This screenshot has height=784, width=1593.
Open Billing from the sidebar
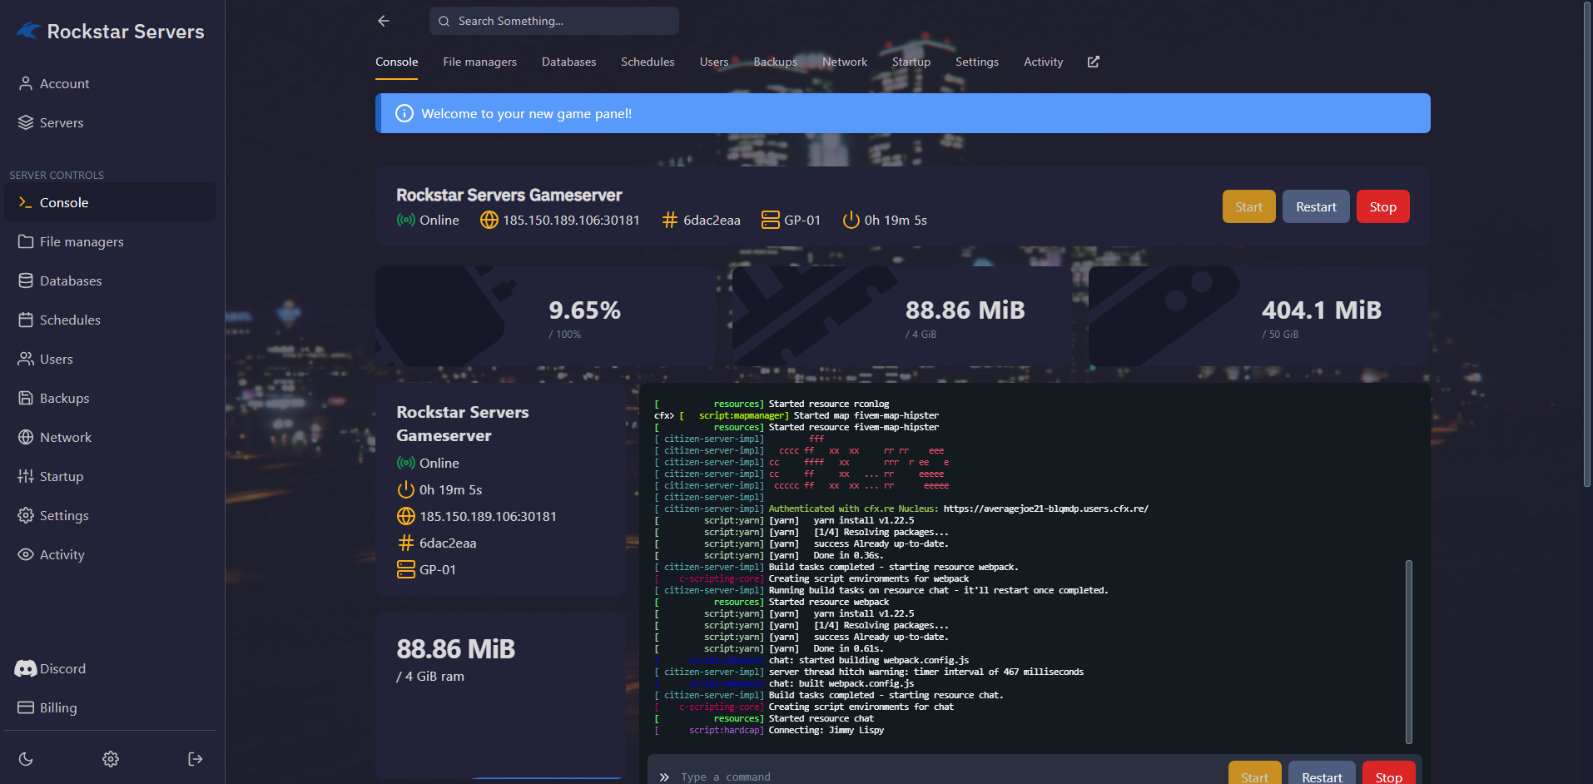[x=110, y=707]
